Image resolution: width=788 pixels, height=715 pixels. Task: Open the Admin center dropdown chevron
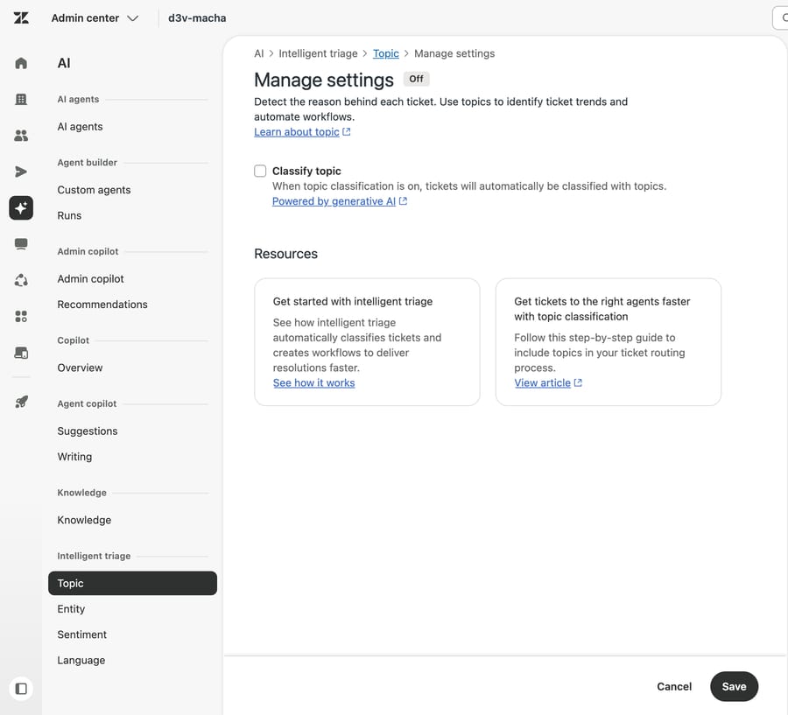point(133,18)
